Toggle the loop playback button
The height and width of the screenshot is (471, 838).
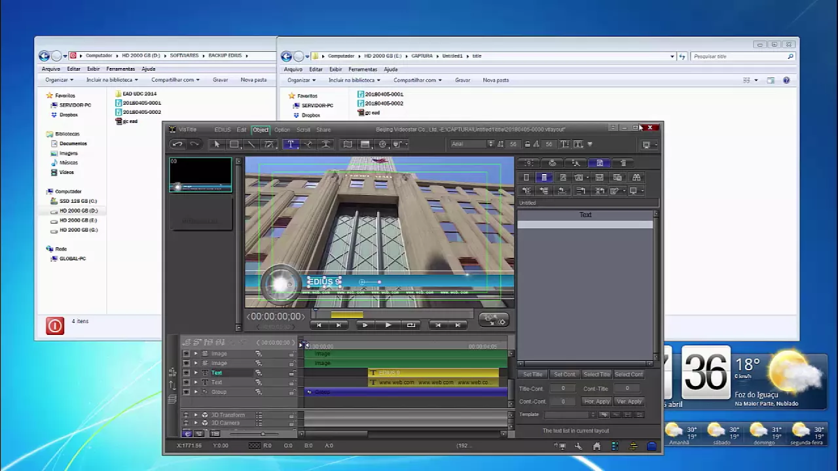click(x=410, y=325)
